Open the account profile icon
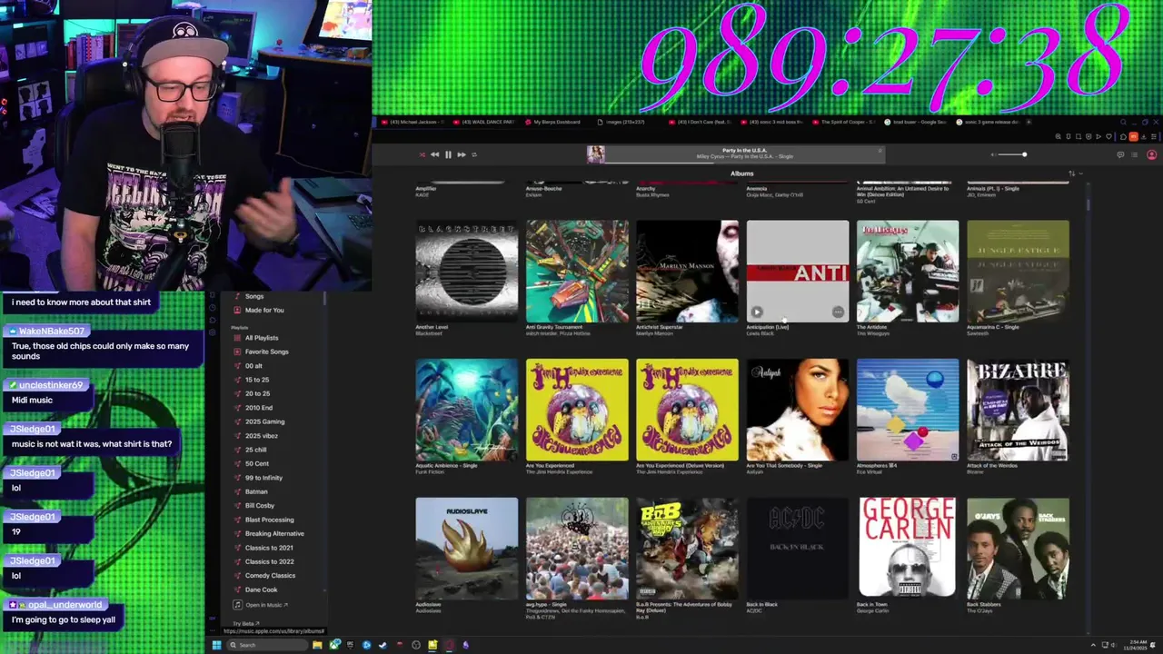 point(1151,154)
